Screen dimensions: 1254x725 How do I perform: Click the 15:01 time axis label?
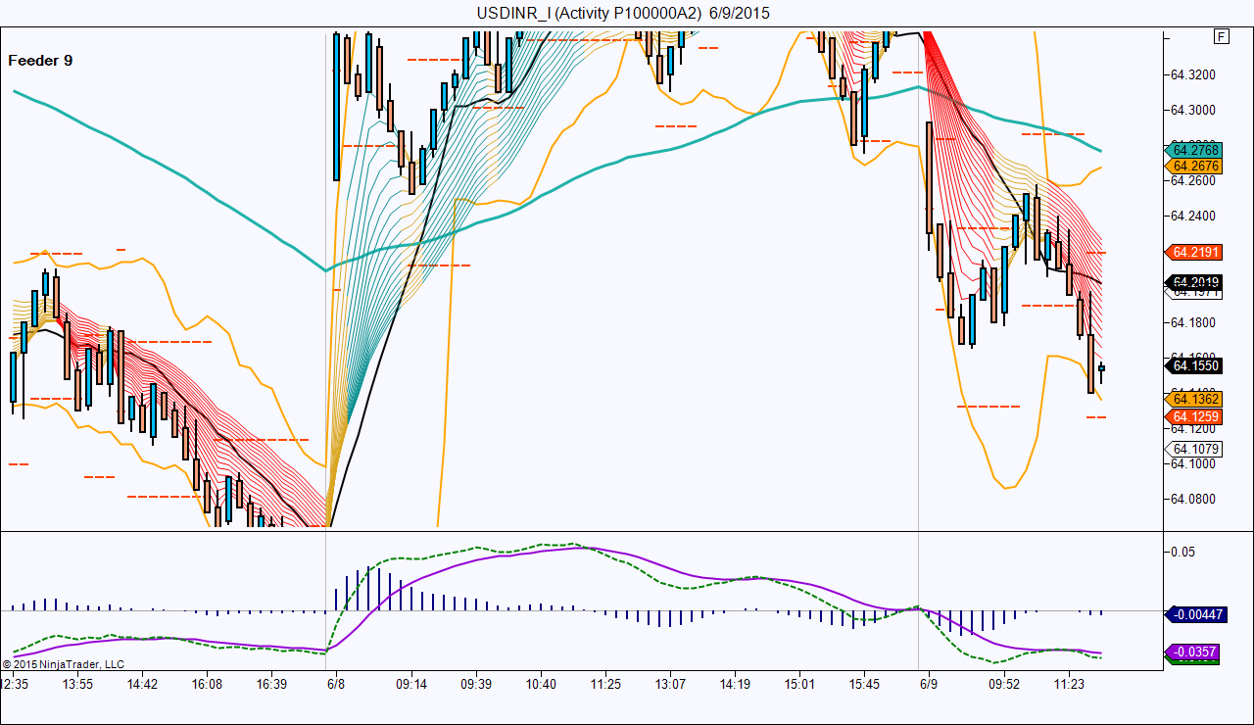point(800,684)
